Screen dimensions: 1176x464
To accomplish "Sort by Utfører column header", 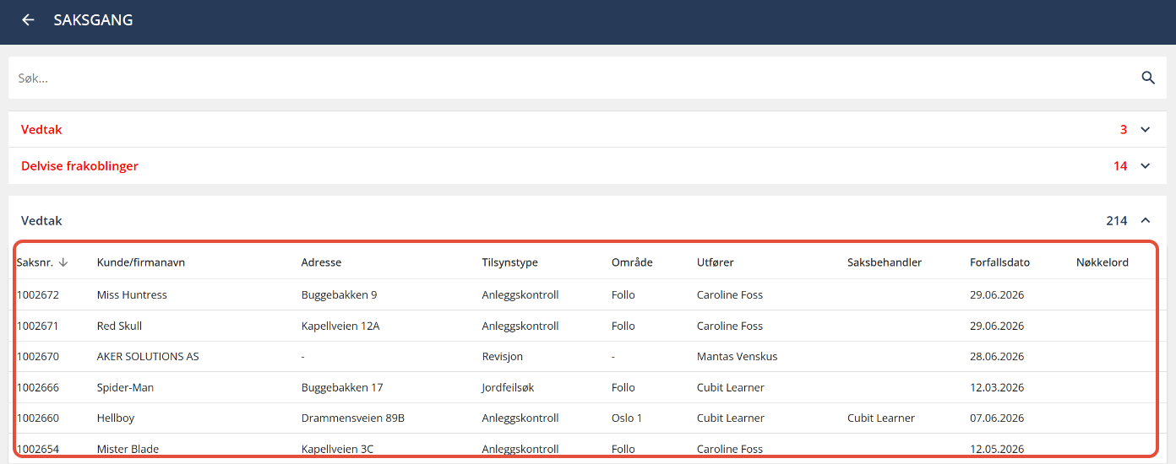I will [716, 262].
